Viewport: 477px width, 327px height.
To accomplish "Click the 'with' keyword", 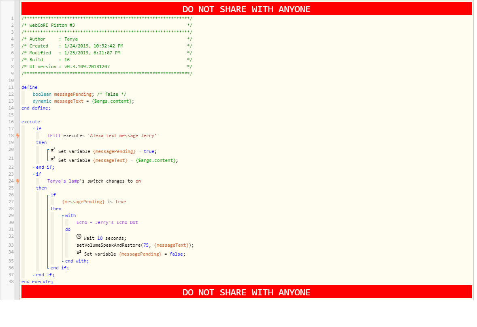I will tap(70, 215).
